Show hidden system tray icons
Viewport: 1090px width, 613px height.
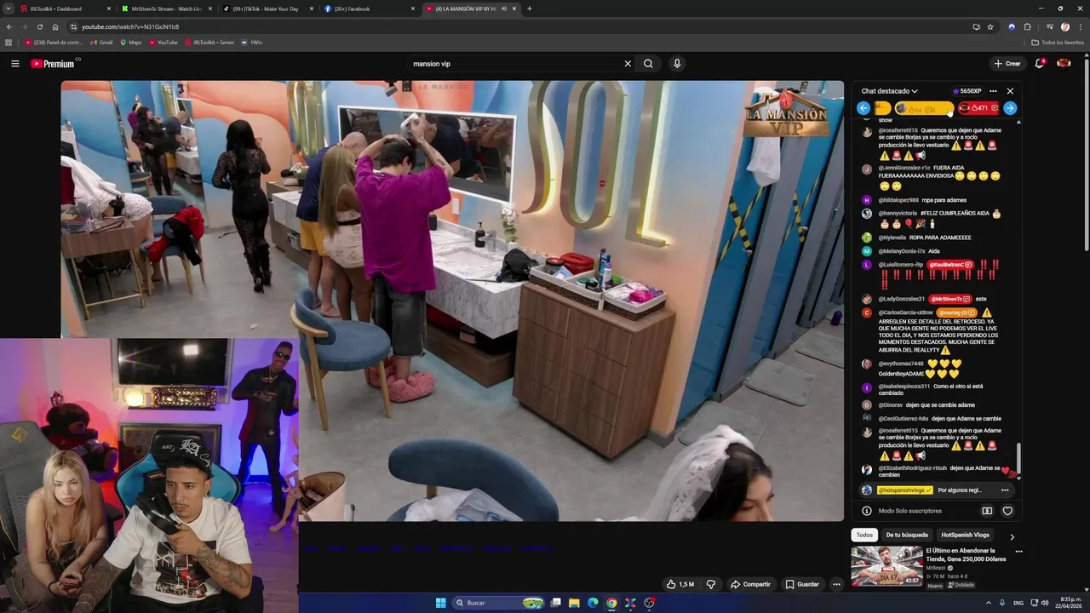(987, 603)
